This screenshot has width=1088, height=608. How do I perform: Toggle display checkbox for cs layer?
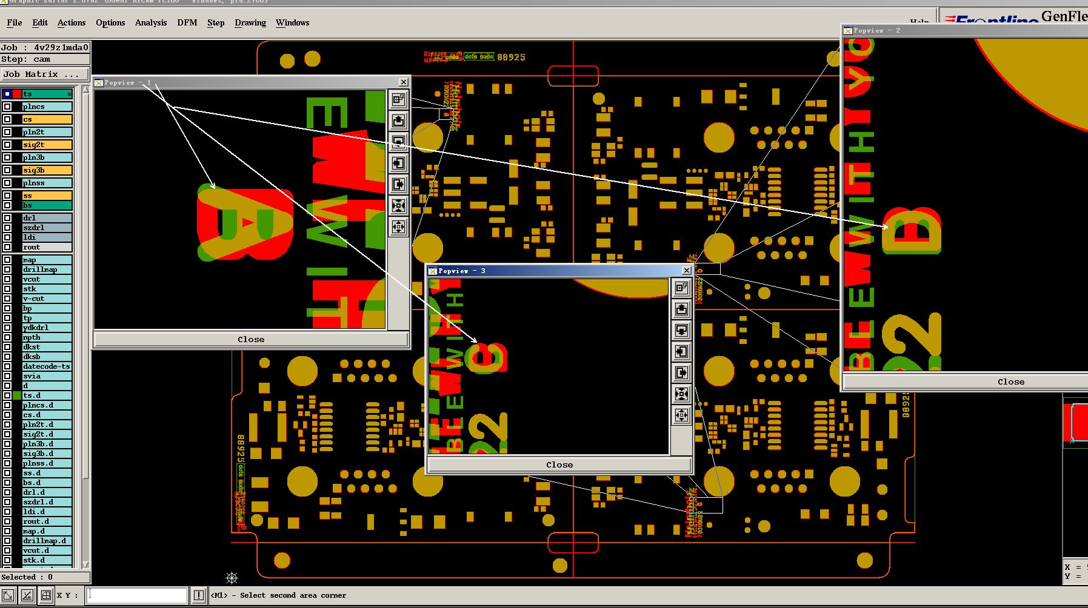tap(7, 119)
